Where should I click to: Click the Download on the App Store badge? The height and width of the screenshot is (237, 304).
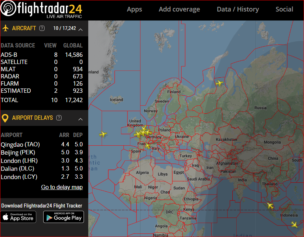[x=18, y=217]
